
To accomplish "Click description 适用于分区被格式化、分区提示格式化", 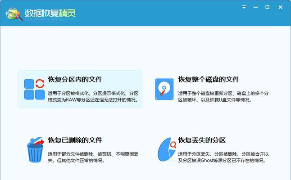I will pos(93,96).
